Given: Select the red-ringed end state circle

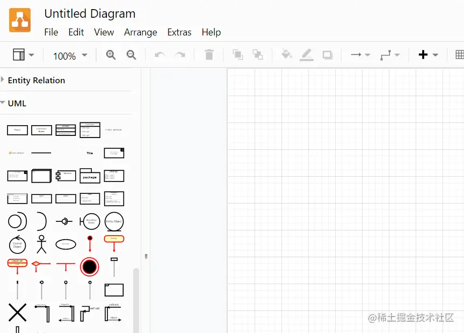Looking at the screenshot, I should pos(90,267).
